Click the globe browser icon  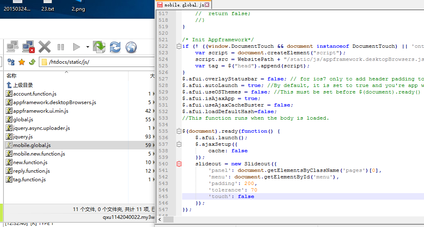pos(131,47)
